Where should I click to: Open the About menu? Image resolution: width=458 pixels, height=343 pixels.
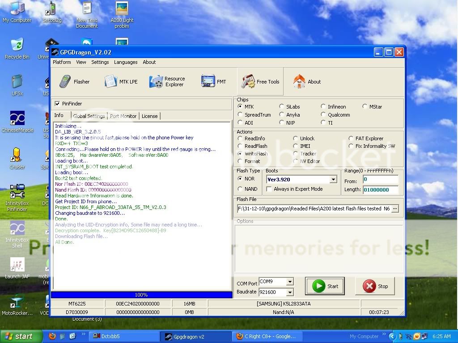point(149,62)
